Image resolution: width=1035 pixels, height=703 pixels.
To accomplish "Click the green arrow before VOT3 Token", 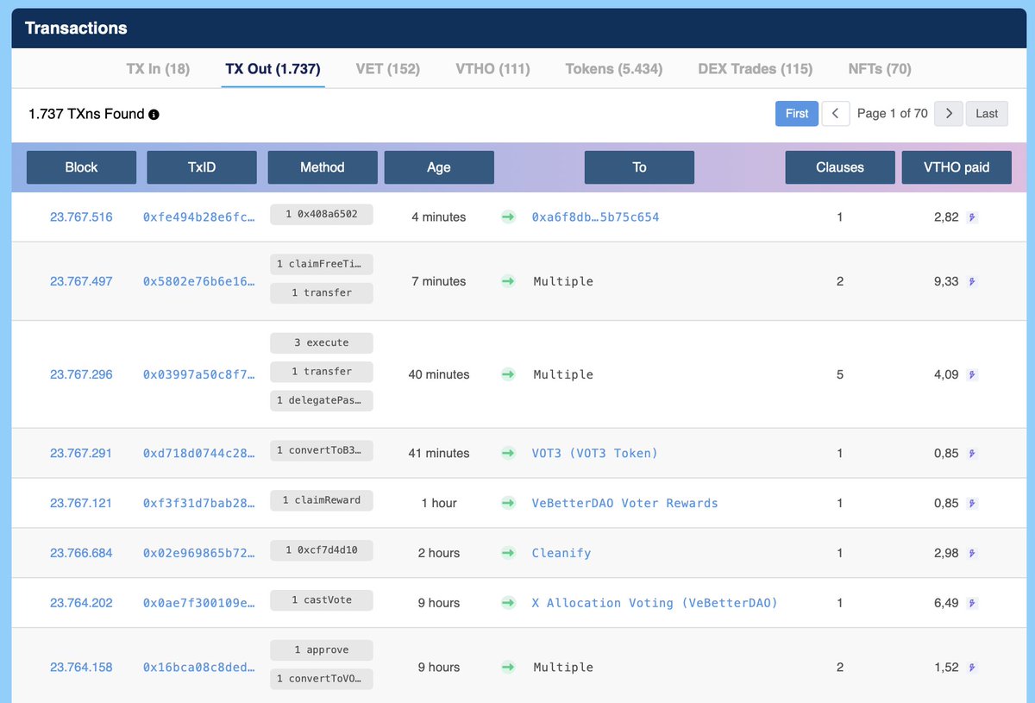I will (x=508, y=453).
